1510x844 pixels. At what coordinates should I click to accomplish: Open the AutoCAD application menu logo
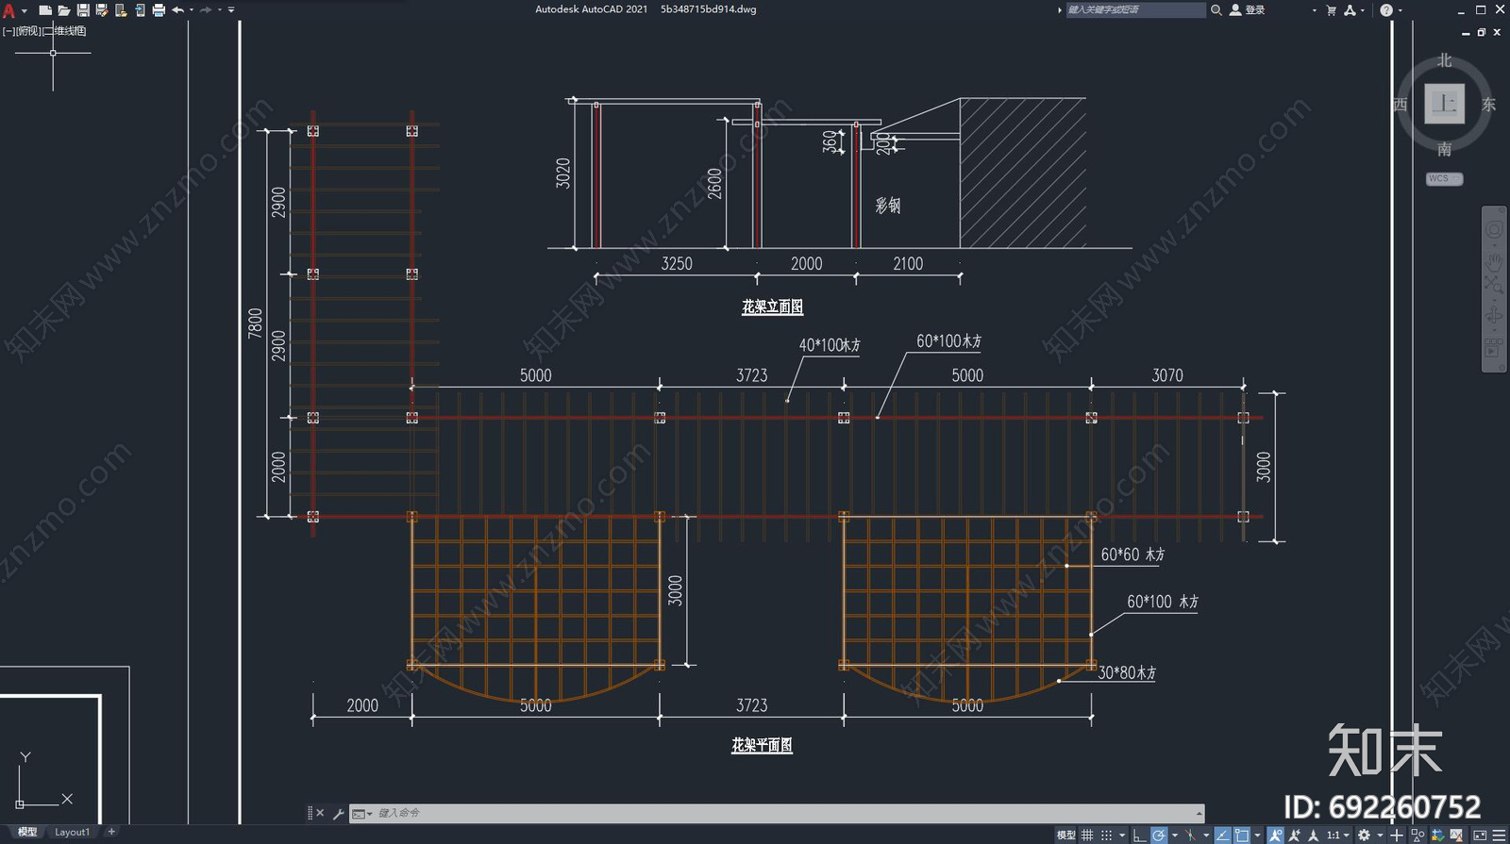8,10
